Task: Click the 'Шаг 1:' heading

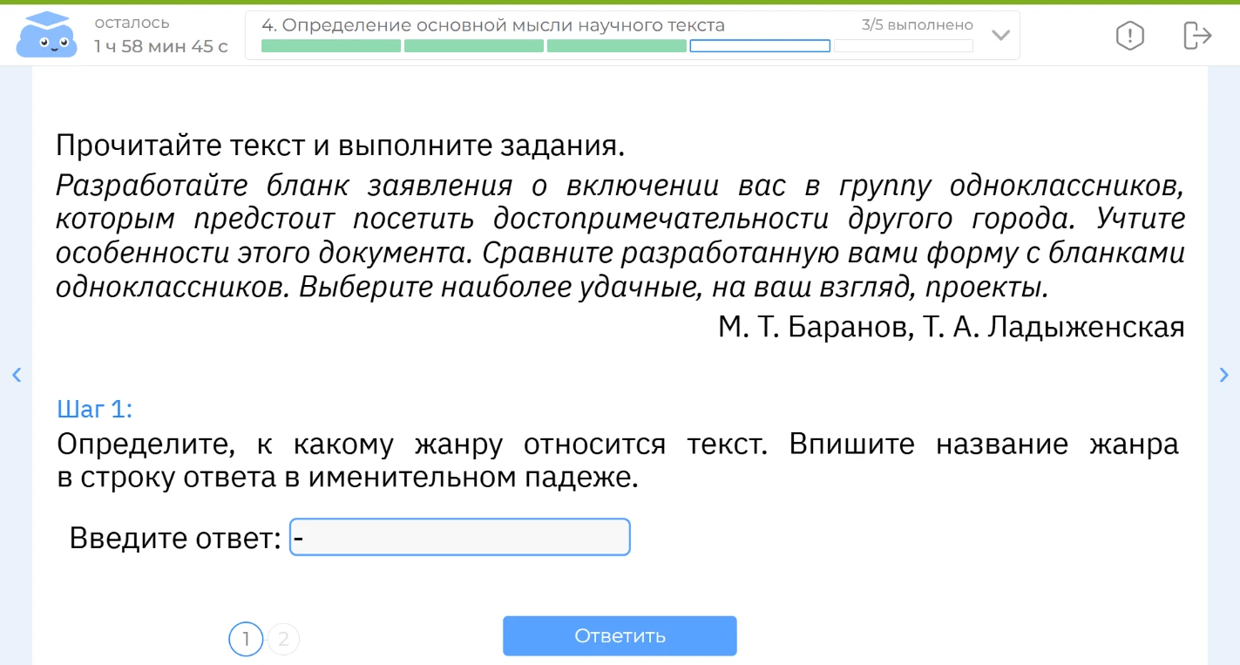Action: (95, 408)
